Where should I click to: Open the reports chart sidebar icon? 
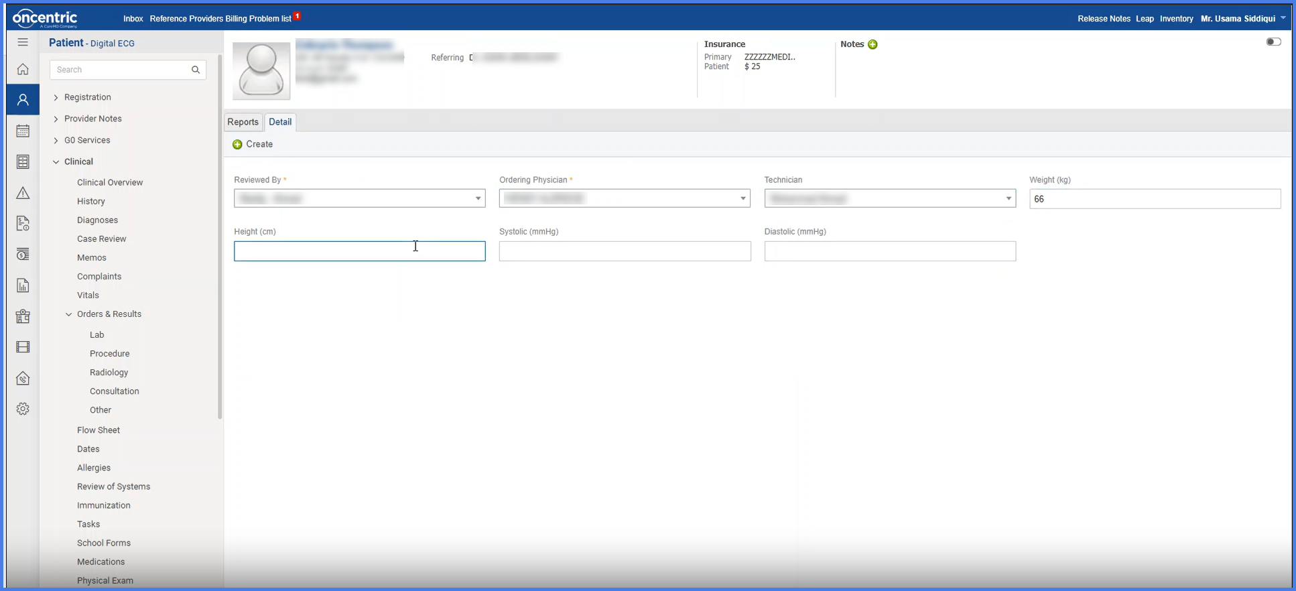[x=23, y=285]
